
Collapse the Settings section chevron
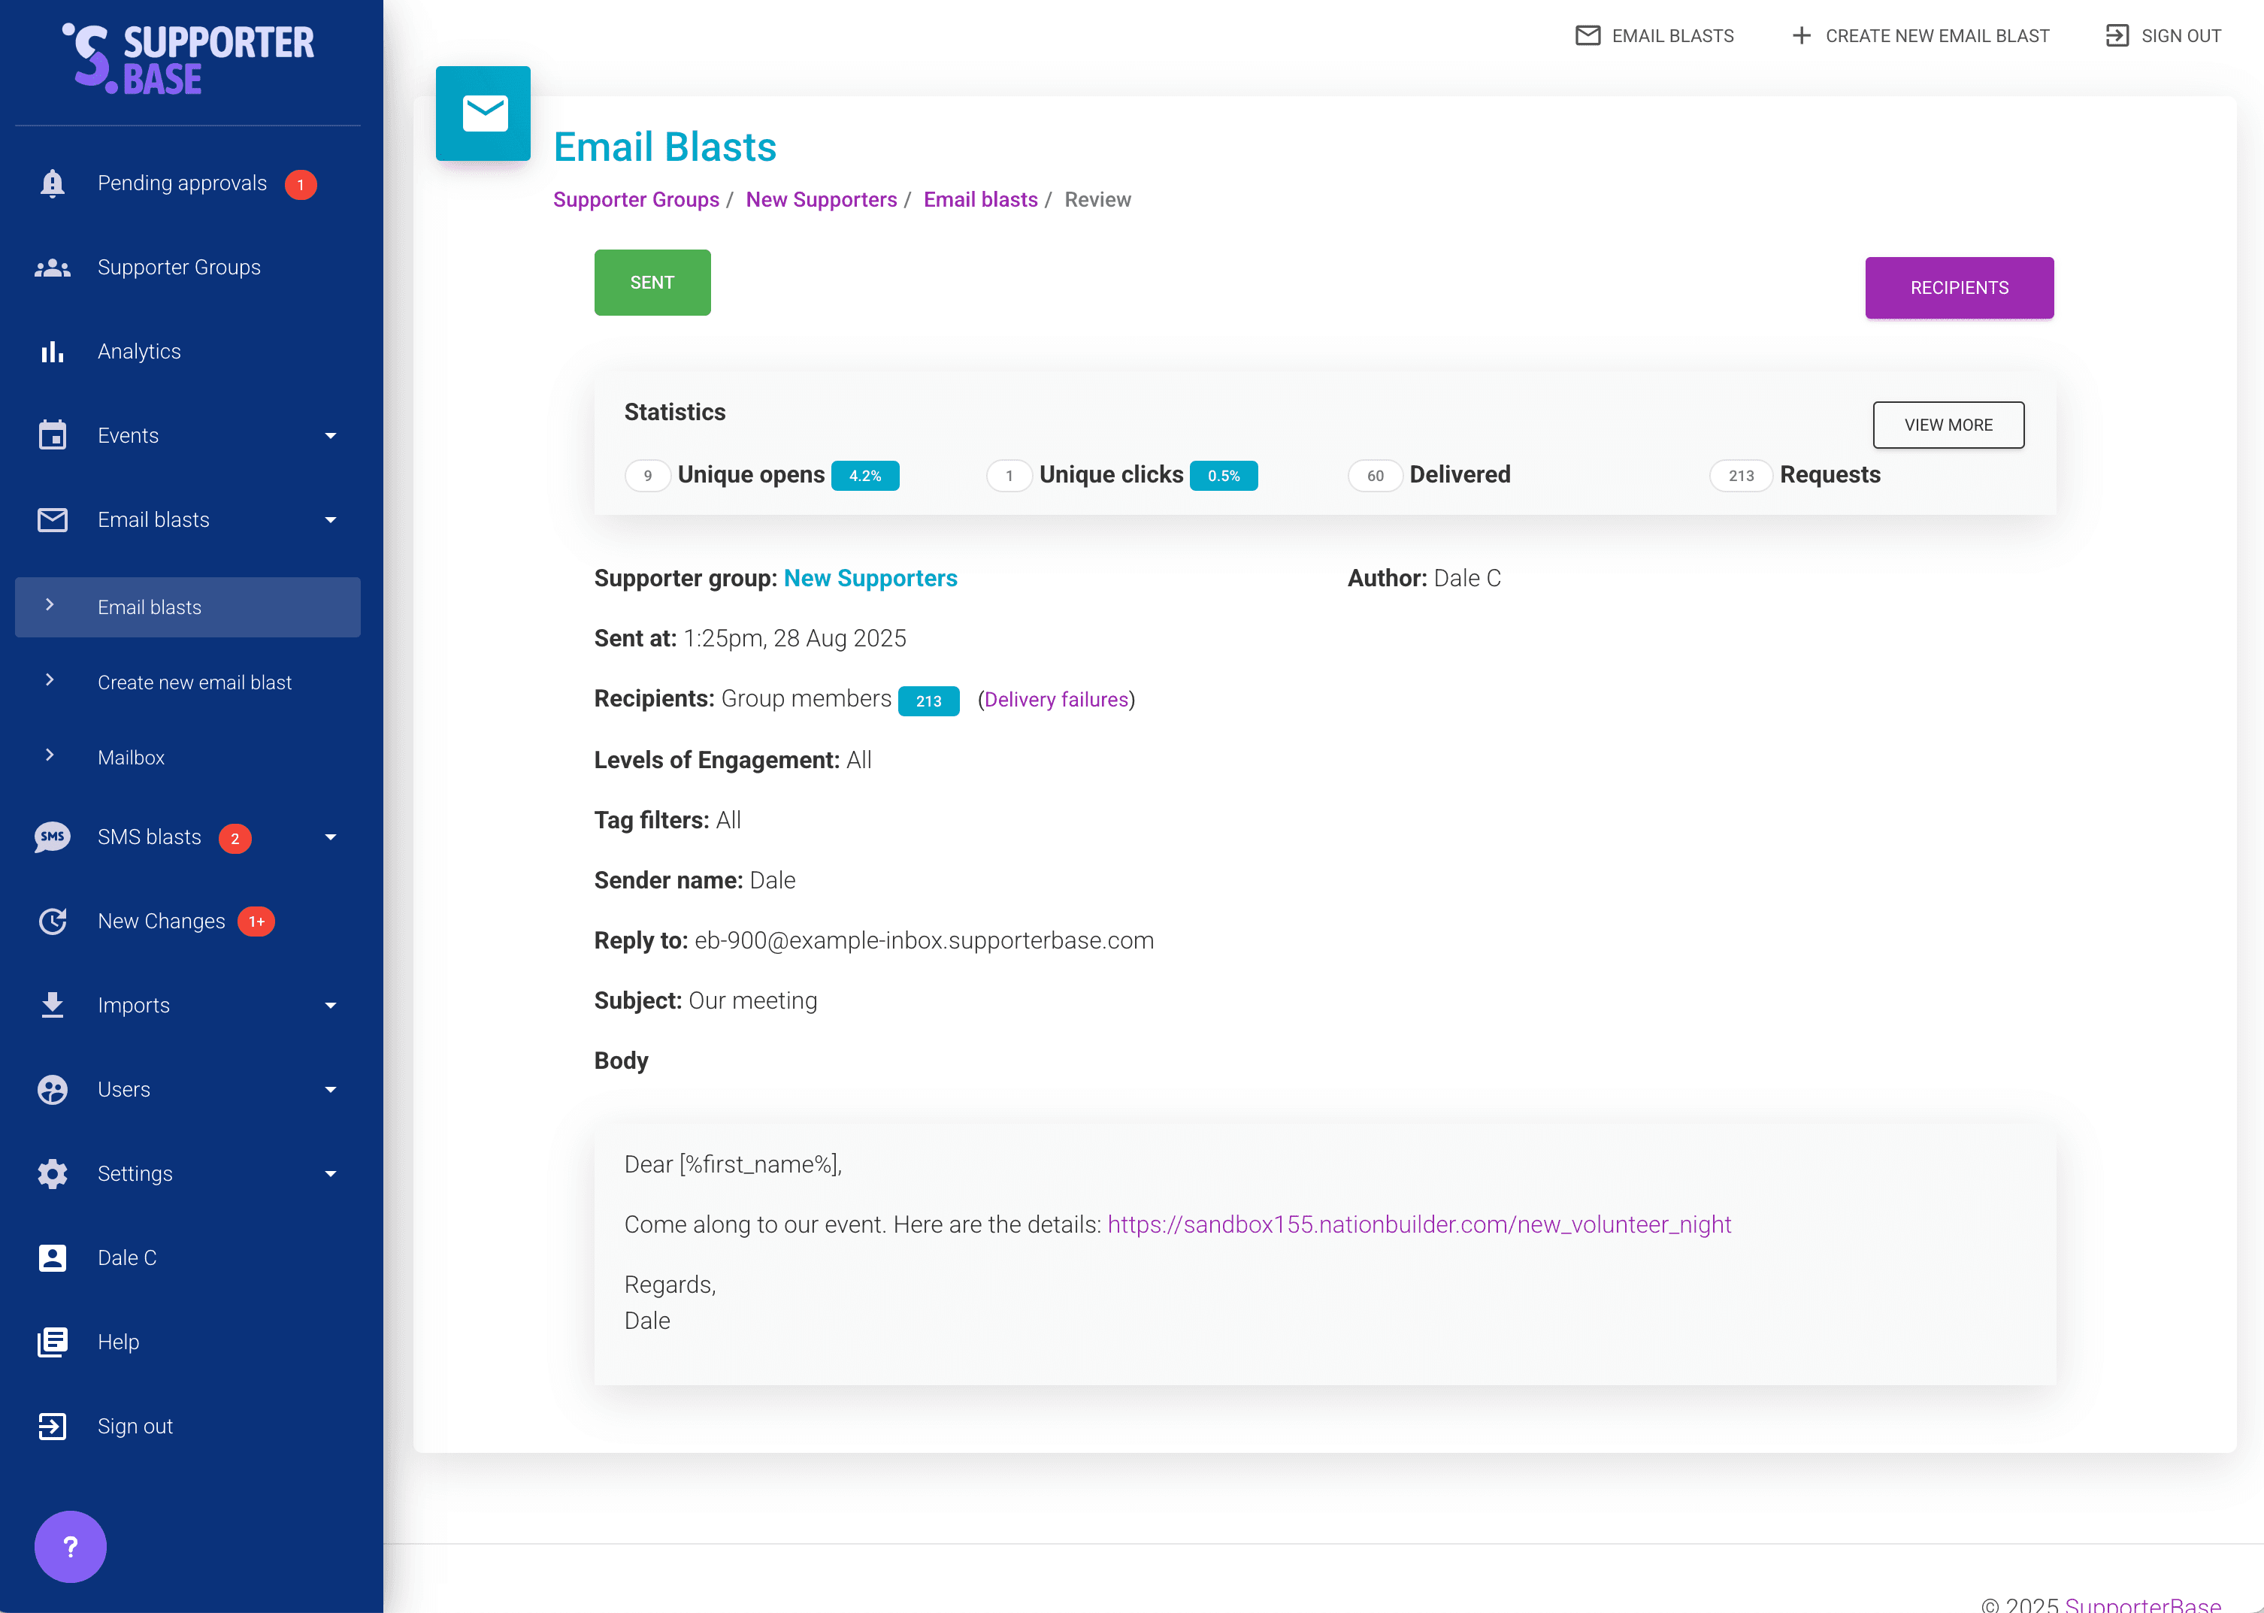tap(331, 1173)
